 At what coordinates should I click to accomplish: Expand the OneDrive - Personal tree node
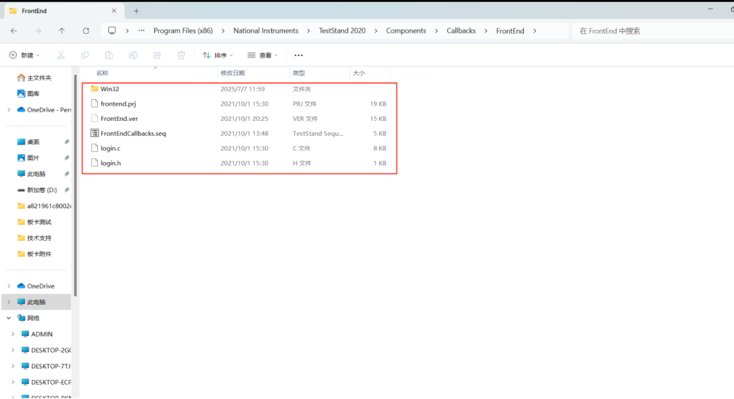tap(9, 110)
